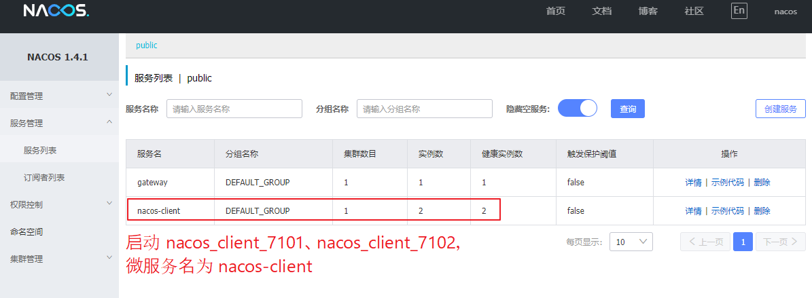Click the 上一页 pagination button
Image resolution: width=812 pixels, height=298 pixels.
point(705,242)
